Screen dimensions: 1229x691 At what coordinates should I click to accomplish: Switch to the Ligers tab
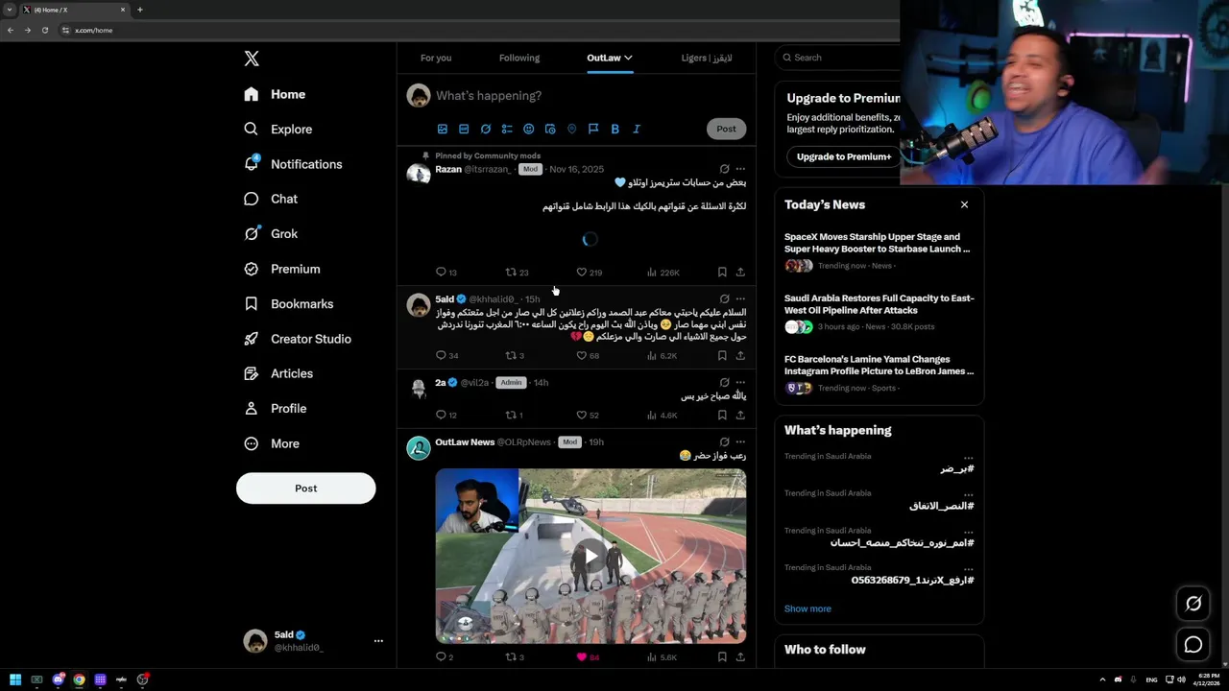pos(707,58)
